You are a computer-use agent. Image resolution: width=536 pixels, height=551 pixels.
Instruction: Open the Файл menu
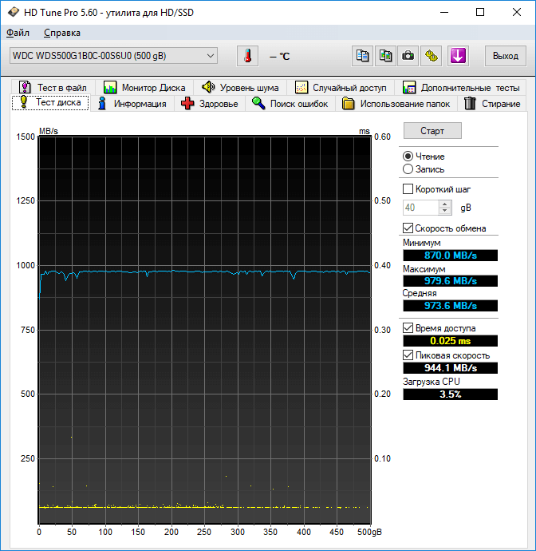18,33
